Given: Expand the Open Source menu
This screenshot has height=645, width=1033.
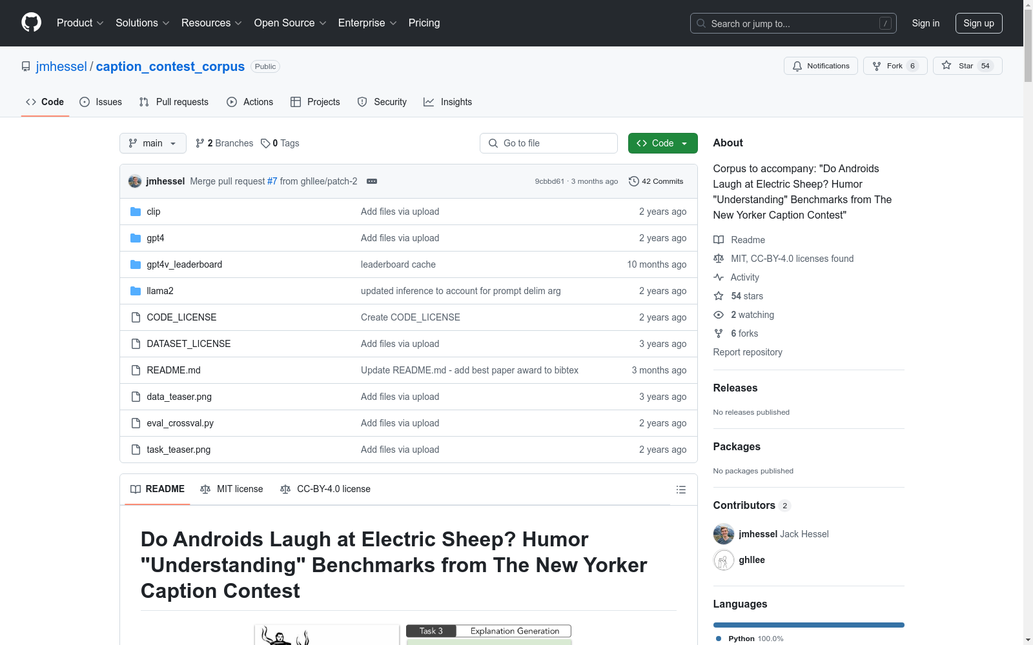Looking at the screenshot, I should [291, 23].
